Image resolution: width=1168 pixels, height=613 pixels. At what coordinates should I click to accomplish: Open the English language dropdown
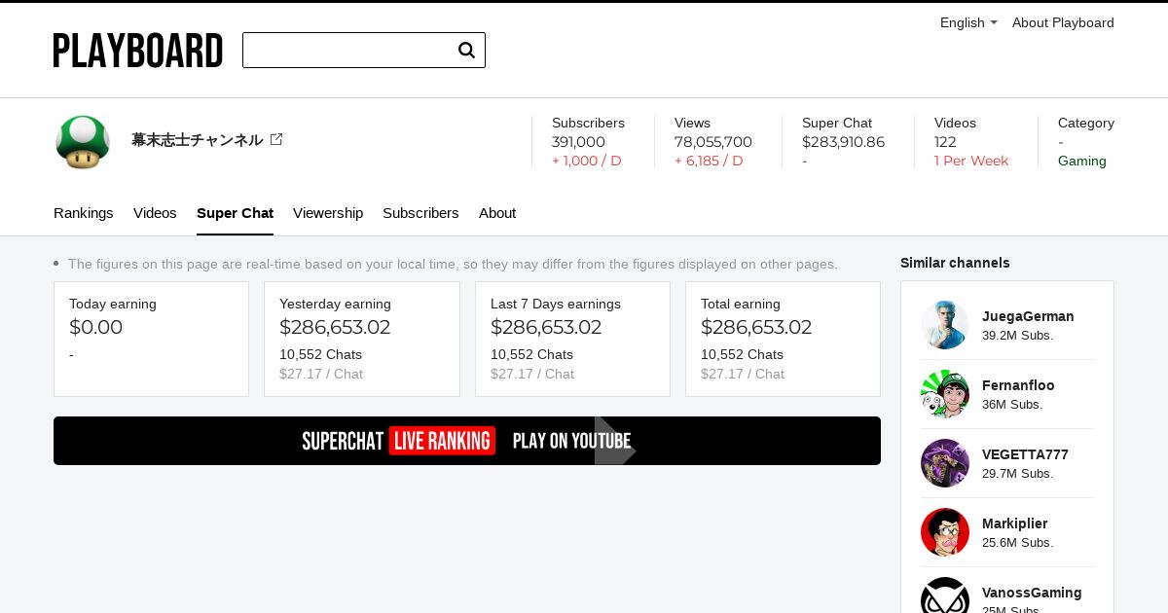[968, 22]
